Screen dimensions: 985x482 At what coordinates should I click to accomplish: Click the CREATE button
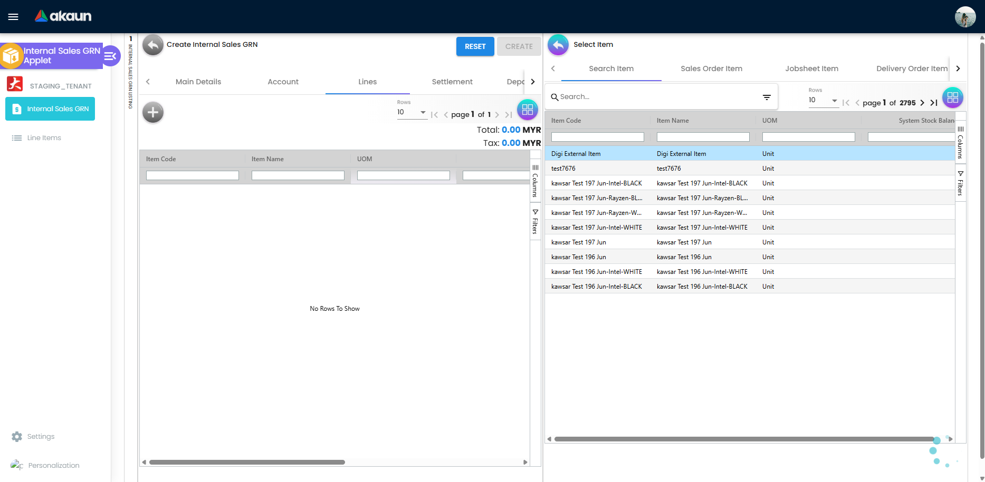(519, 46)
